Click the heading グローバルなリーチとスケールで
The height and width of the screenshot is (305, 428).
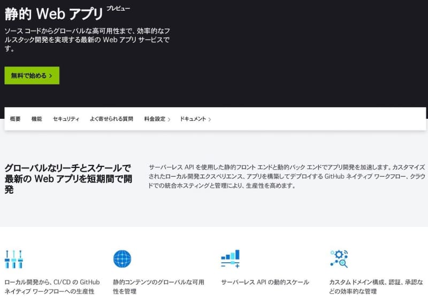coord(68,167)
